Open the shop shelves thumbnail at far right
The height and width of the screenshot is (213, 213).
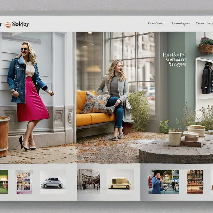point(195,182)
